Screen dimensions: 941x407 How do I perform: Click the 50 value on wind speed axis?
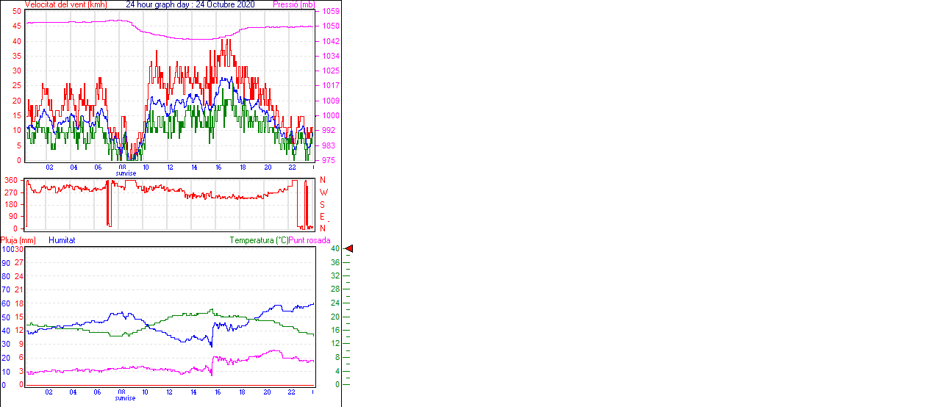tap(16, 12)
